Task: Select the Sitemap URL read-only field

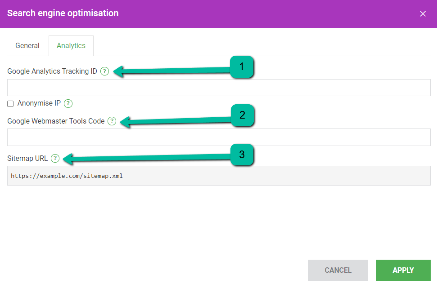Action: [219, 176]
